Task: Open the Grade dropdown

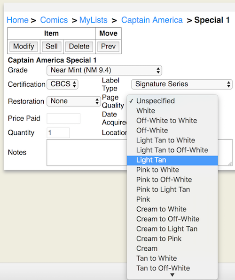Action: (104, 70)
